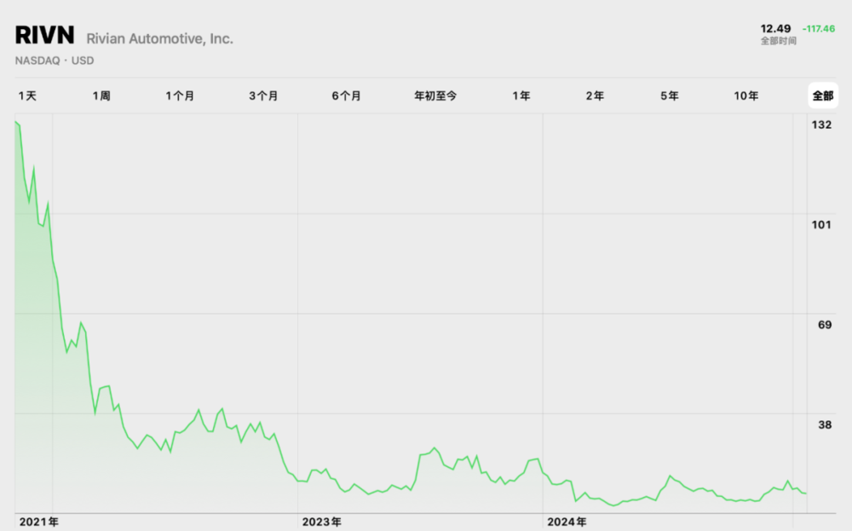Select the 1个月 time range
Screen dimensions: 852x531
click(180, 95)
